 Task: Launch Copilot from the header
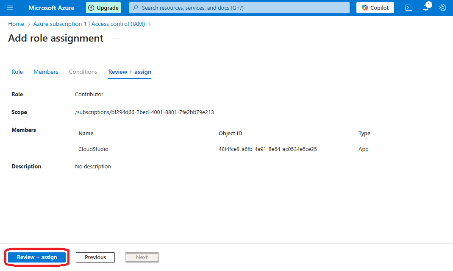(x=375, y=8)
